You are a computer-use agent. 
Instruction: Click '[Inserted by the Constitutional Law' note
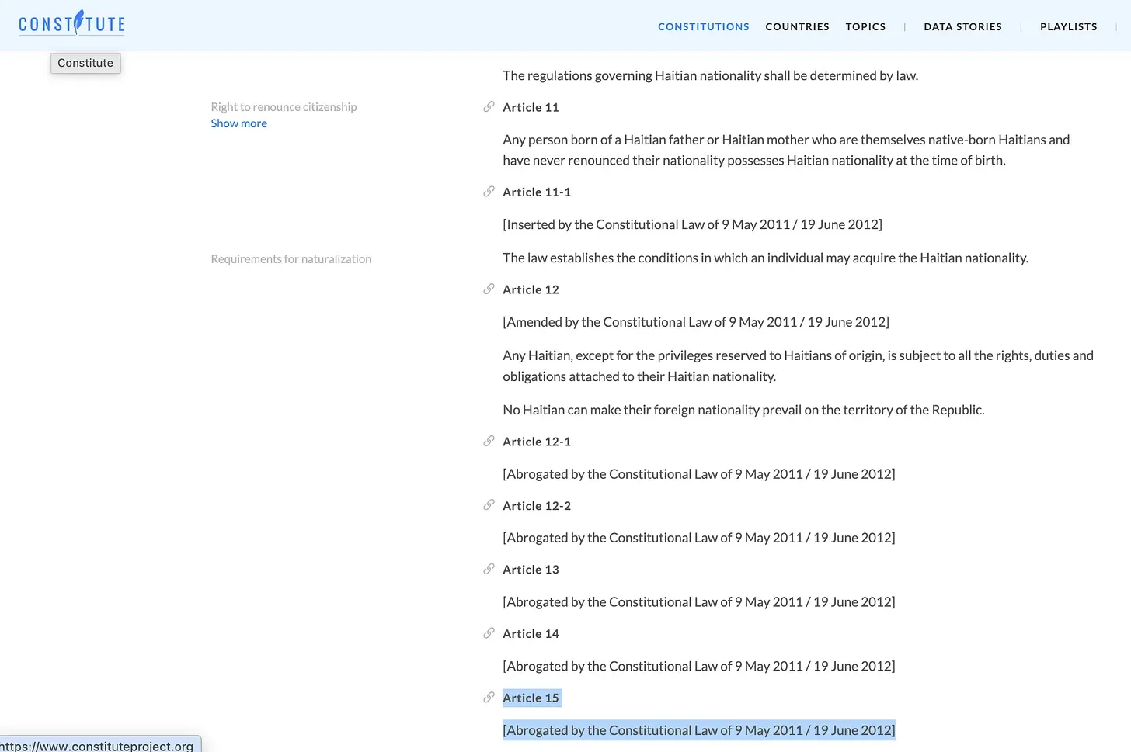[692, 224]
